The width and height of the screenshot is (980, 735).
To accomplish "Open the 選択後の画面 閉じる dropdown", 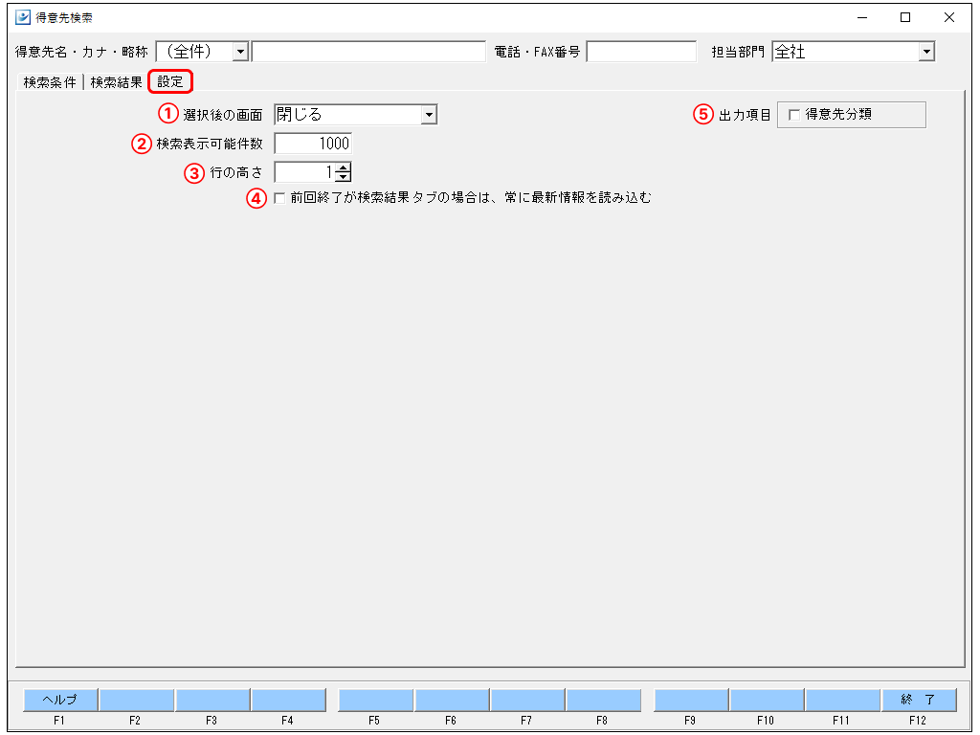I will [x=429, y=115].
